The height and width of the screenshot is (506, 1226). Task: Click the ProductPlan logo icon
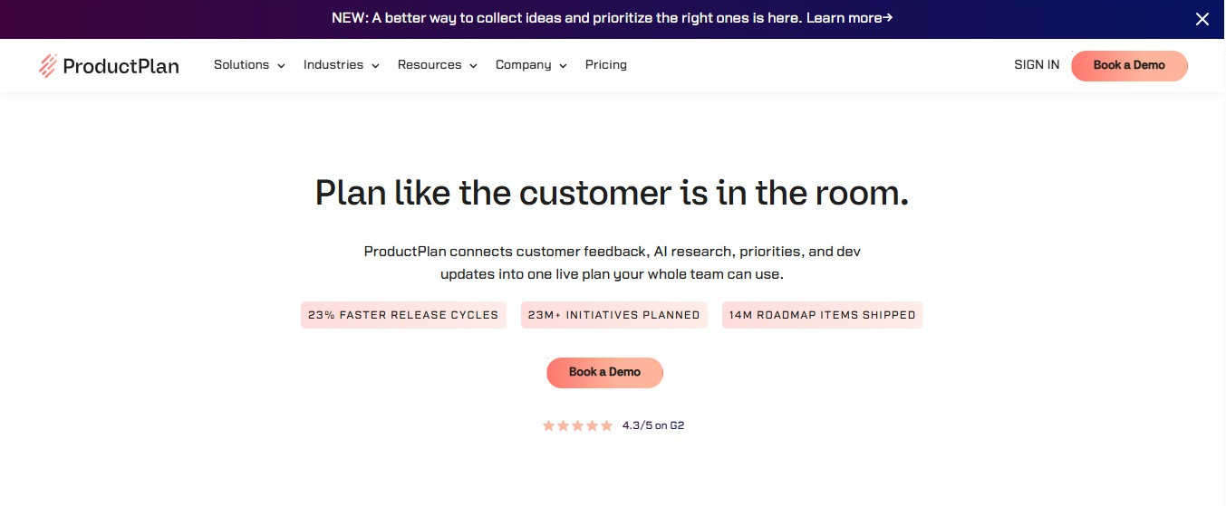coord(48,65)
